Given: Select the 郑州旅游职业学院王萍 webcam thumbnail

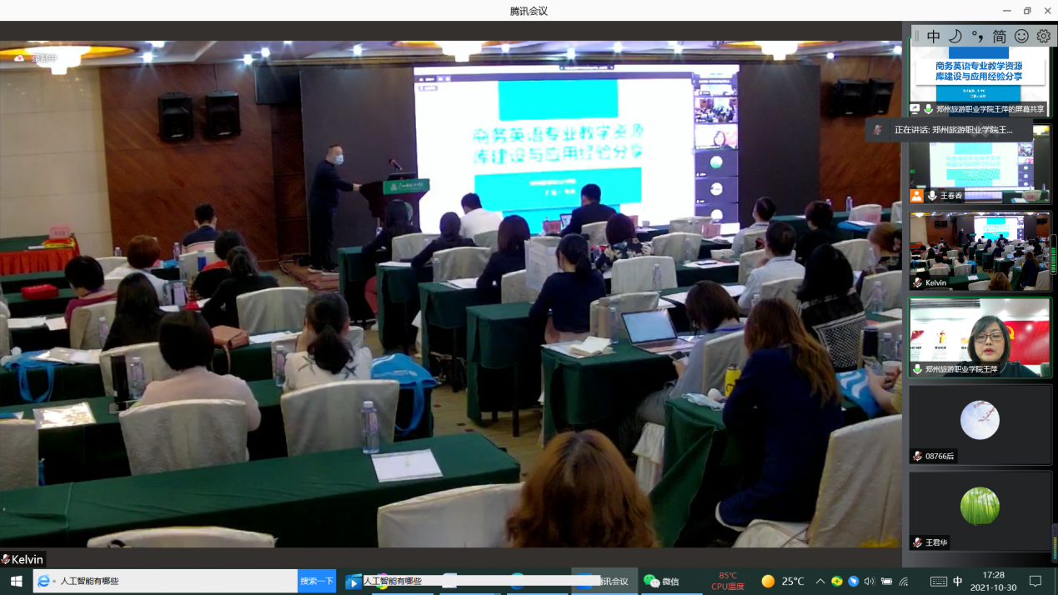Looking at the screenshot, I should (x=980, y=336).
